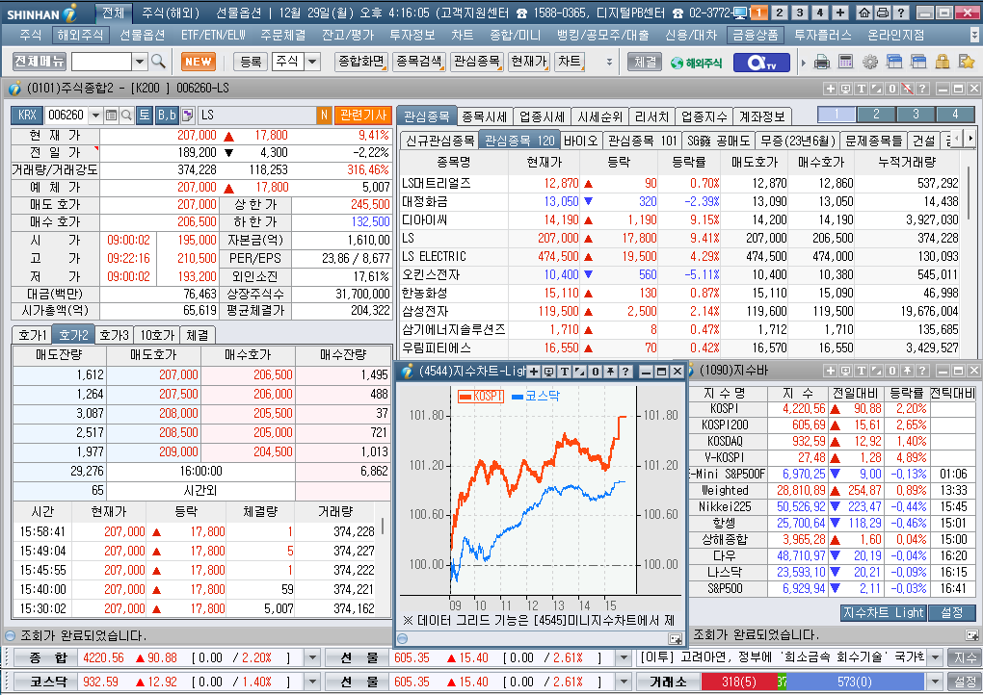Open the 해외주식 menu

[80, 35]
